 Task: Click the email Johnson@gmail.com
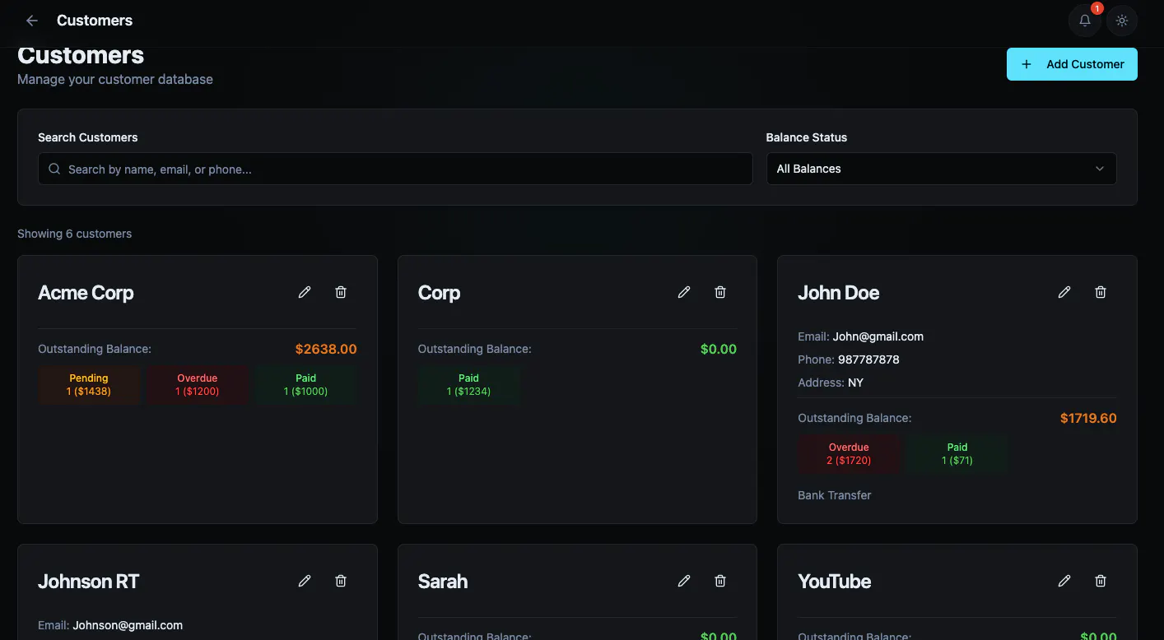click(x=128, y=625)
